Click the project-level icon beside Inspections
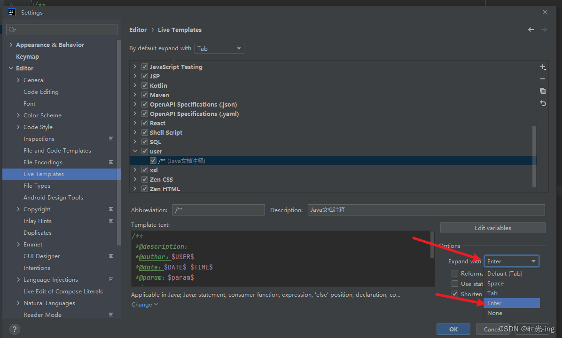562x338 pixels. (x=111, y=139)
